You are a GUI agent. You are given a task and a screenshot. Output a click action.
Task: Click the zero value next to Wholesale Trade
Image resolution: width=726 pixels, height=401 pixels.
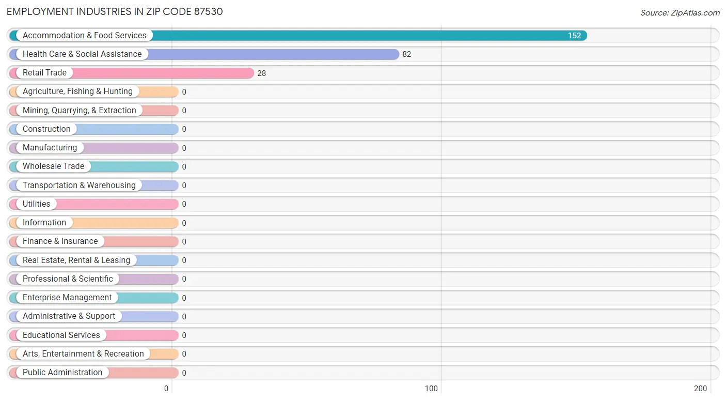pyautogui.click(x=184, y=166)
